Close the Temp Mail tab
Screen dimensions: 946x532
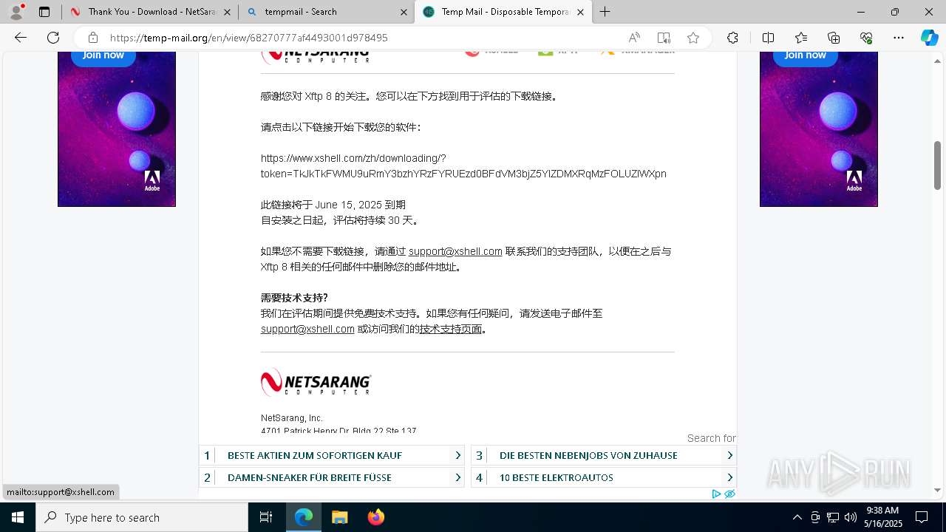tap(580, 12)
